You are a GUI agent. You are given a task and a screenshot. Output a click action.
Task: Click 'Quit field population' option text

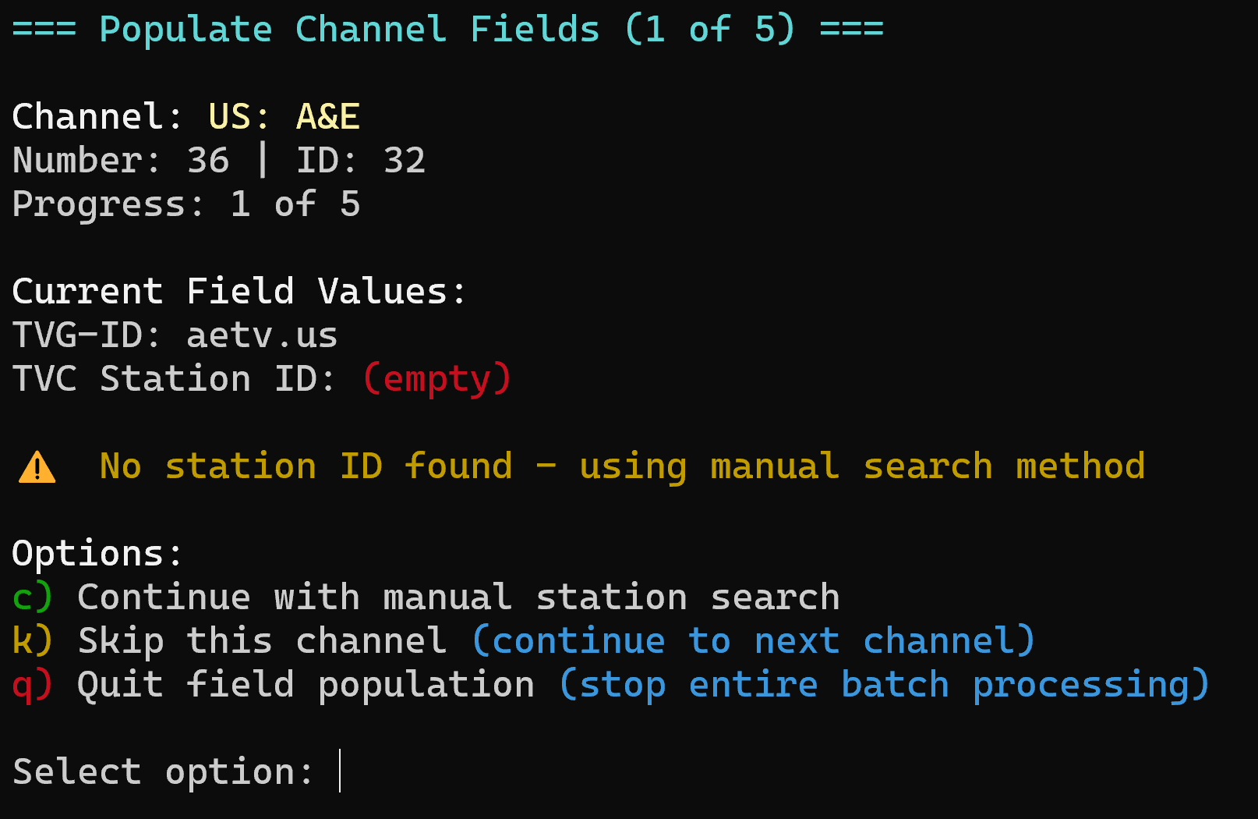(x=306, y=685)
